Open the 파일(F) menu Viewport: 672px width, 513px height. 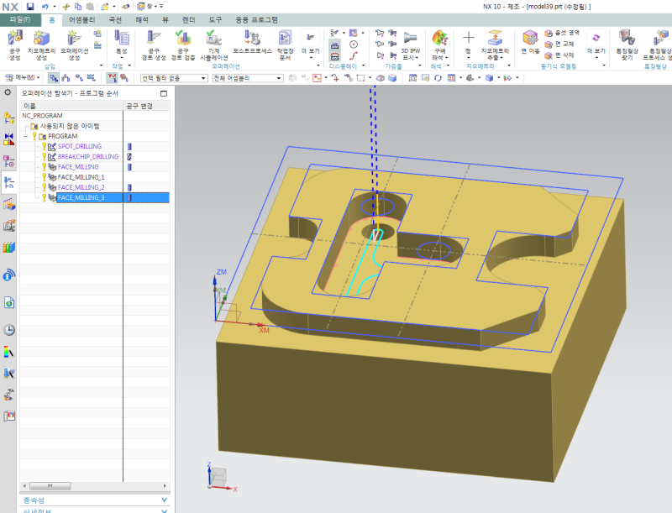point(19,18)
